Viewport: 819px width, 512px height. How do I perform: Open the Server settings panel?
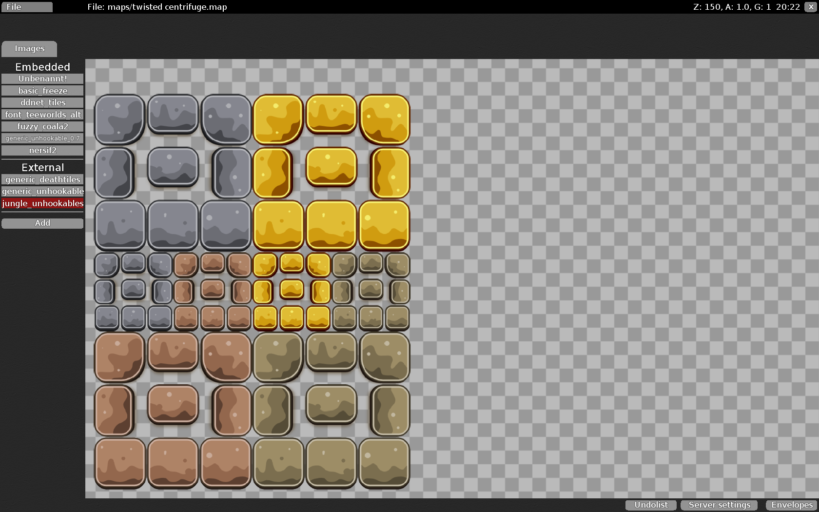(719, 505)
